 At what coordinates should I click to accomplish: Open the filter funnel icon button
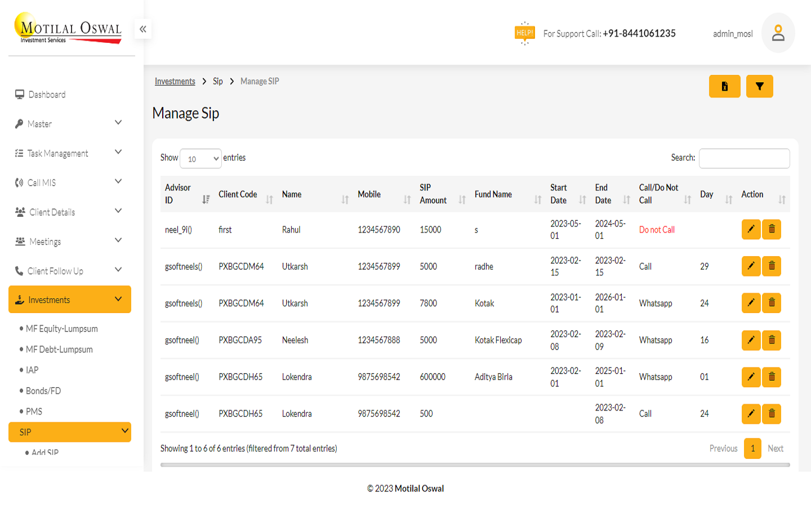pyautogui.click(x=759, y=86)
